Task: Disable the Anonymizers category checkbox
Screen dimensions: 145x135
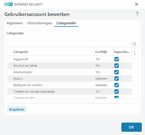Action: (x=117, y=72)
